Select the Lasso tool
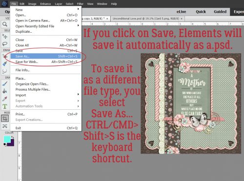244x181 pixels. pos(5,44)
